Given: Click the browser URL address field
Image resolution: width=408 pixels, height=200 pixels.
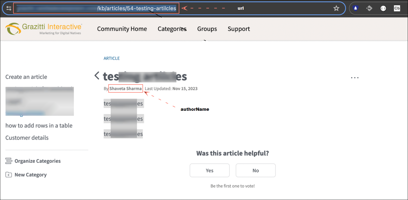Looking at the screenshot, I should point(96,8).
